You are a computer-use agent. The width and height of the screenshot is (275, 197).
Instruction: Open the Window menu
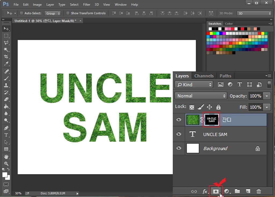coord(120,5)
